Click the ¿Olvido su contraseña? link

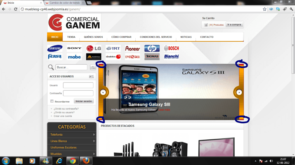pyautogui.click(x=66, y=109)
